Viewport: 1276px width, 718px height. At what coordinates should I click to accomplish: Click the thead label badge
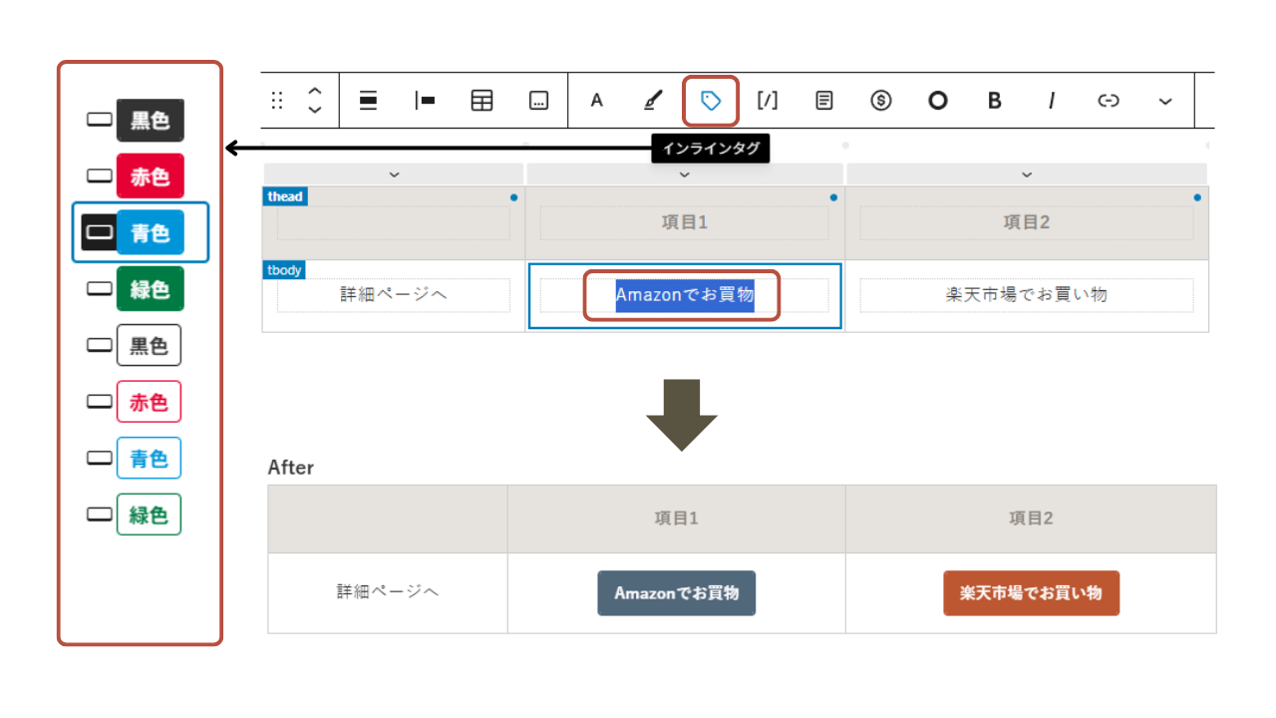click(x=285, y=196)
